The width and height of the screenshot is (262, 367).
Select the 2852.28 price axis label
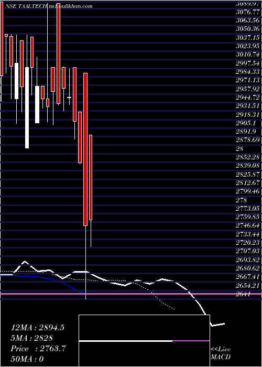pos(247,157)
